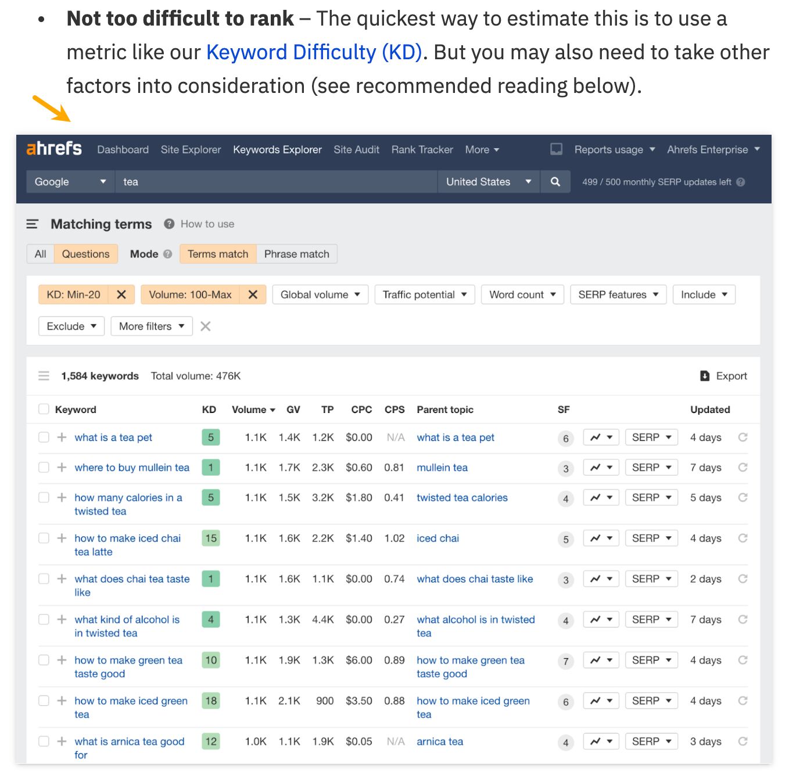Open the trend chart for 'what is a tea pet'

coord(600,437)
